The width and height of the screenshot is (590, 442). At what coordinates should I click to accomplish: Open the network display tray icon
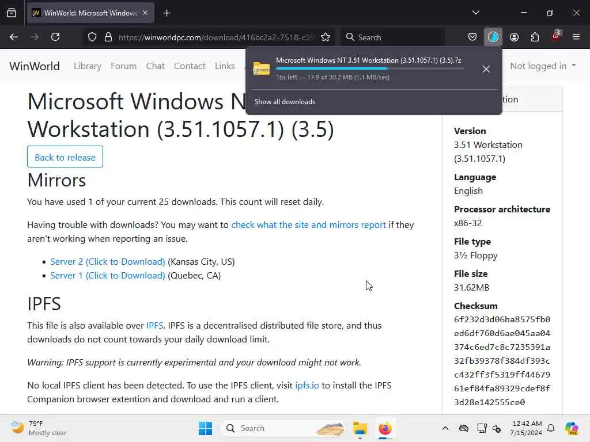[482, 428]
